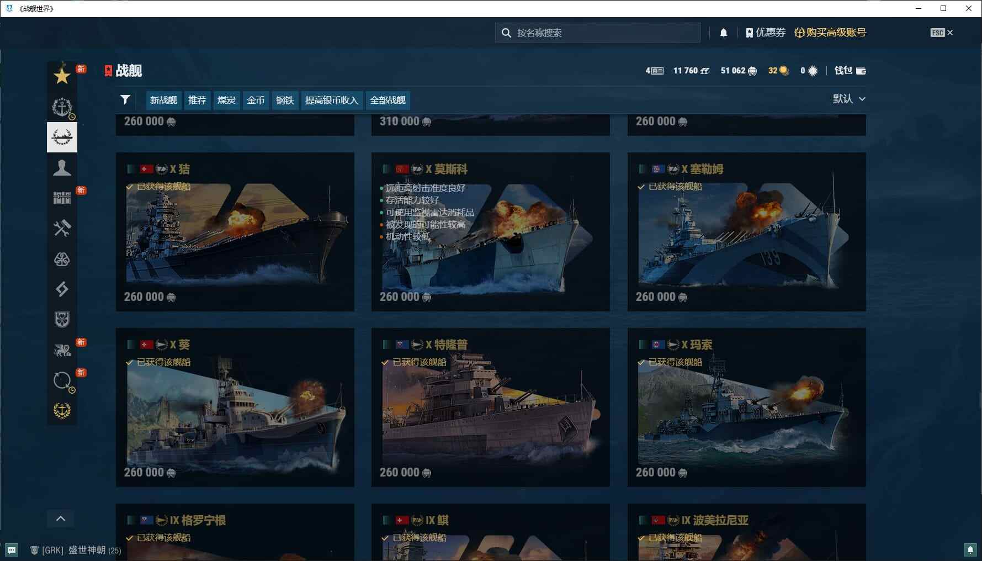
Task: Open the anchor-with-clock sidebar section
Action: (x=62, y=107)
